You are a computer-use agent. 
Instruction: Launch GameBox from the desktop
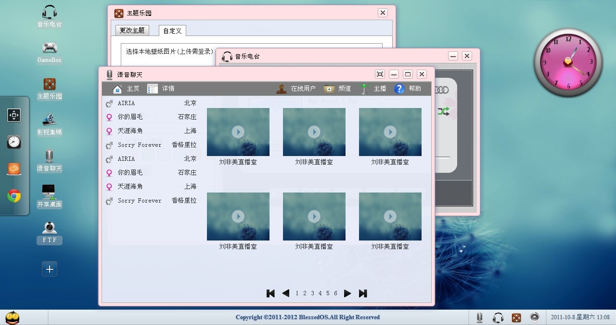tap(49, 48)
